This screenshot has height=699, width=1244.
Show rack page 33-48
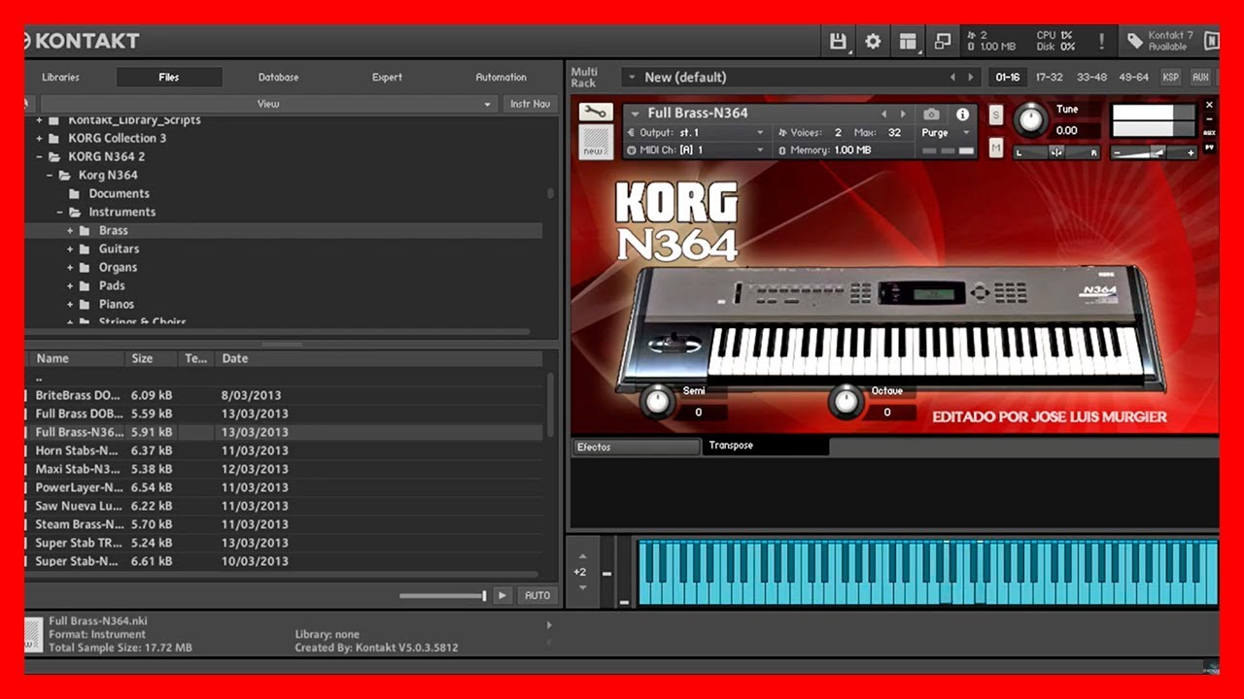click(1091, 77)
